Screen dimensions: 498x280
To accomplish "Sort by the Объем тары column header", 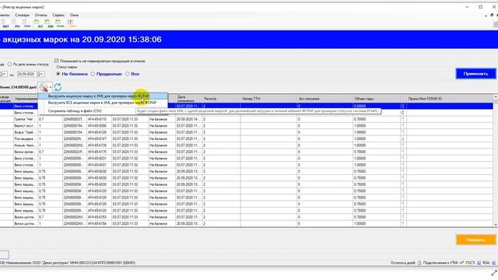I will (x=377, y=99).
